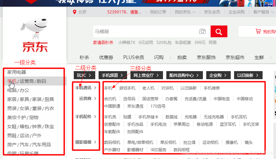Open 秒杀 navigation tab
The width and height of the screenshot is (276, 159).
[84, 57]
